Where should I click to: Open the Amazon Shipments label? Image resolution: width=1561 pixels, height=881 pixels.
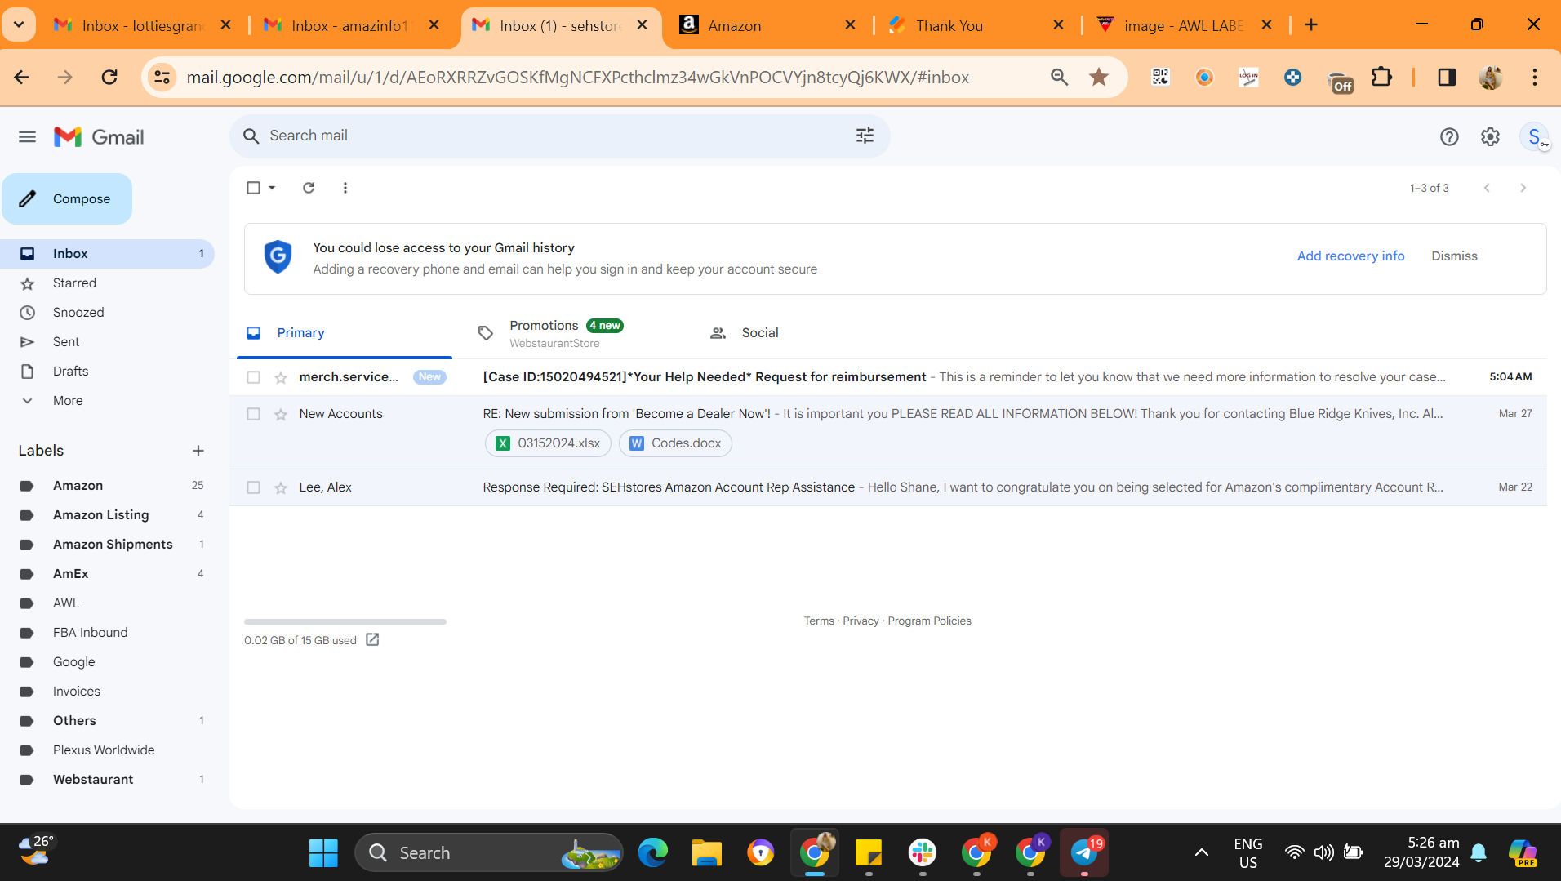click(113, 545)
